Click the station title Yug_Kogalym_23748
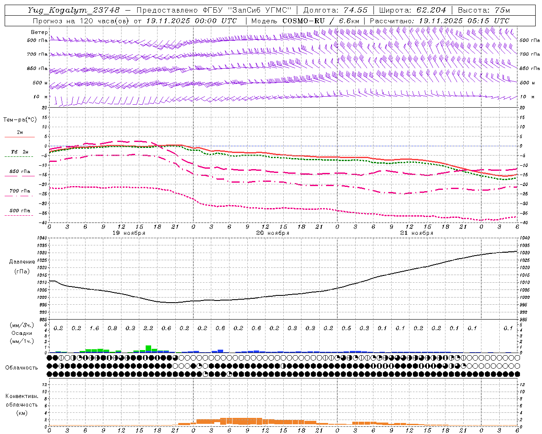Screen dimensions: 542x434 pyautogui.click(x=74, y=10)
